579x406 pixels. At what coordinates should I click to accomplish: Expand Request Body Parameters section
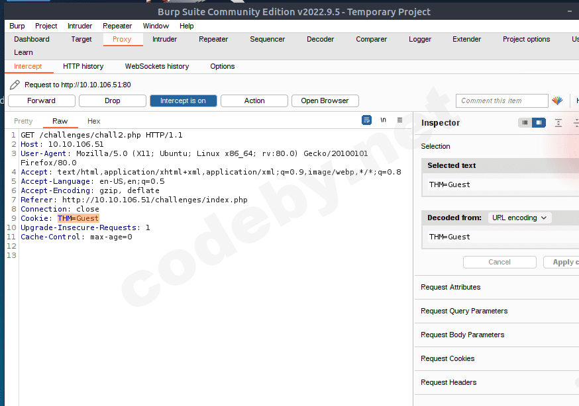(x=497, y=335)
